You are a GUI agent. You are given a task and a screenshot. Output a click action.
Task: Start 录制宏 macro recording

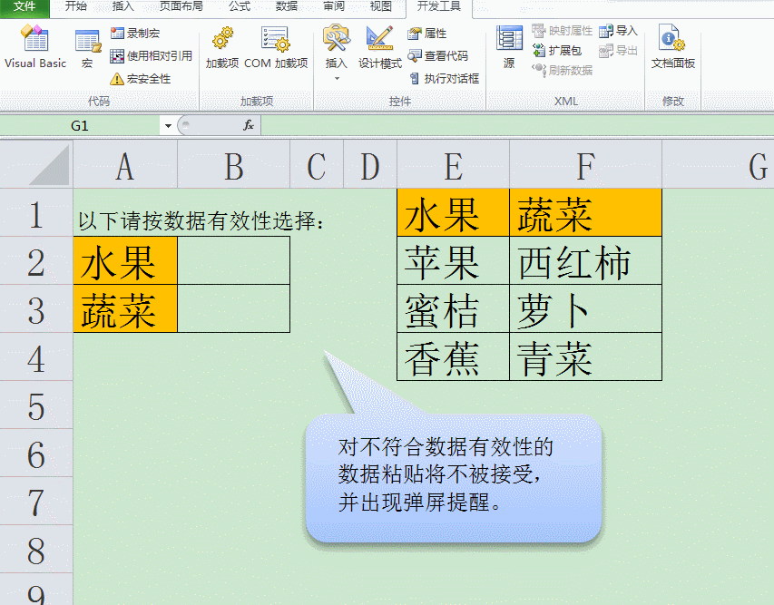pos(135,33)
